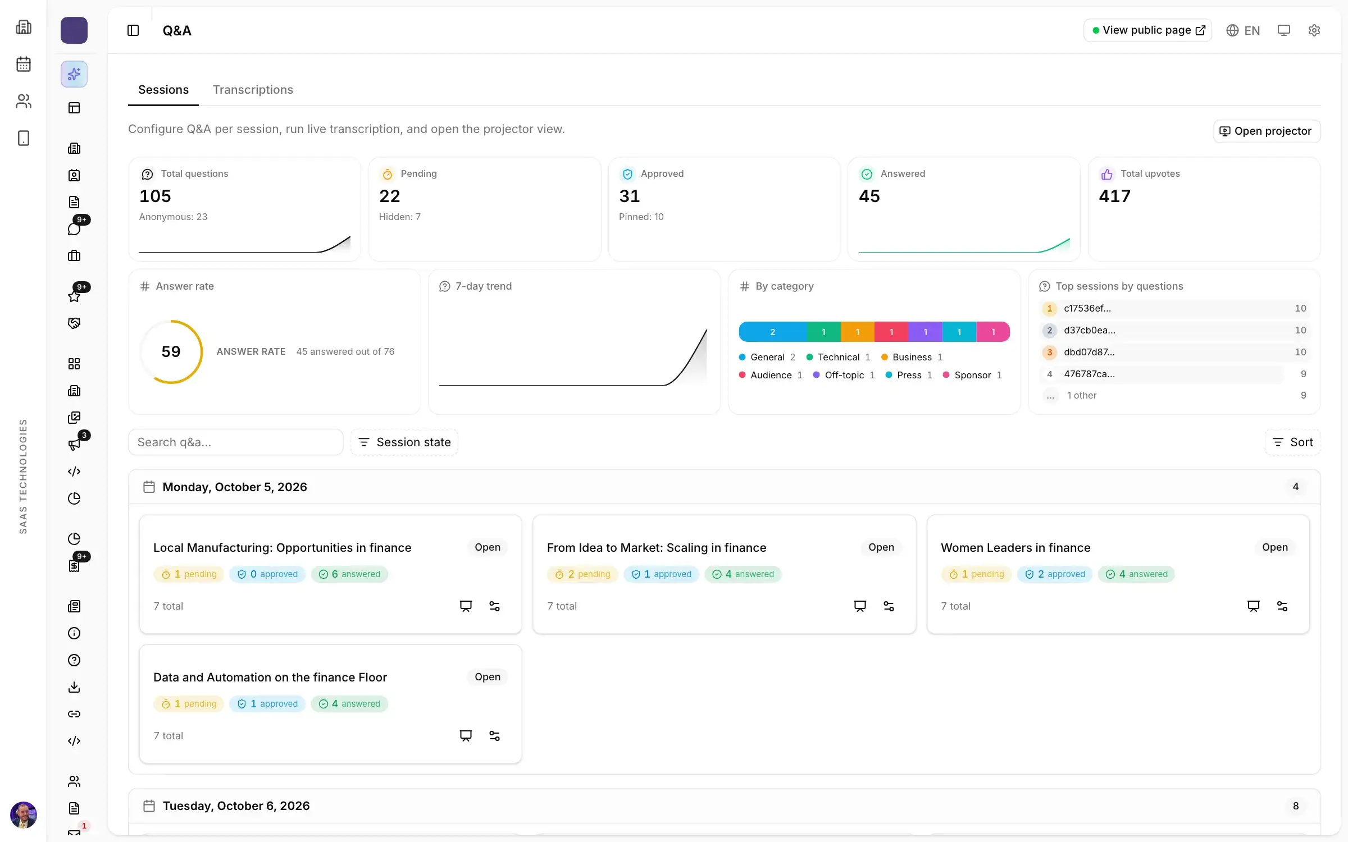Switch to the Transcriptions tab
The height and width of the screenshot is (842, 1348).
(x=253, y=90)
